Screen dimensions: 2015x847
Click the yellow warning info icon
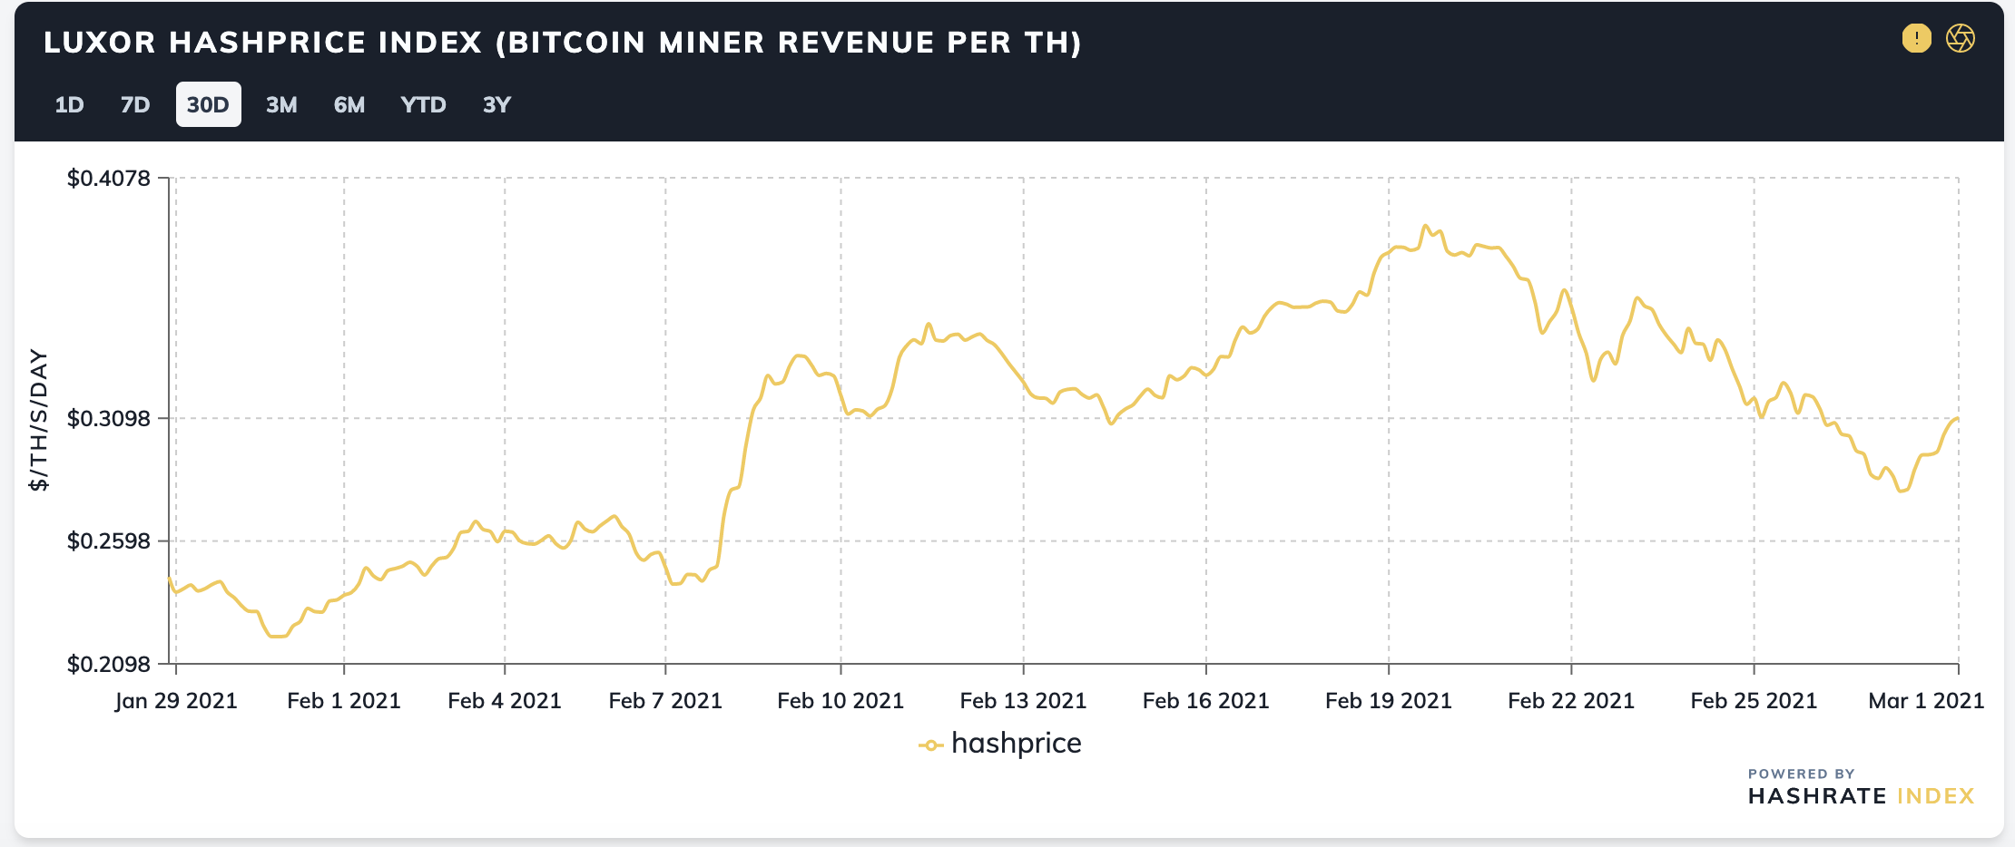click(x=1916, y=38)
